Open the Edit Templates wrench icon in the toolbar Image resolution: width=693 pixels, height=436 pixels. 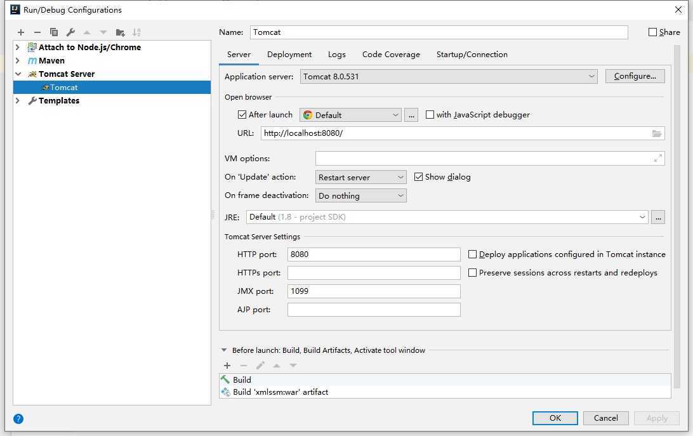(x=70, y=32)
